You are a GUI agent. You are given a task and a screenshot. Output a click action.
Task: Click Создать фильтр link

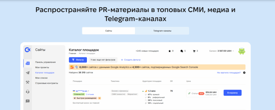tap(131, 60)
